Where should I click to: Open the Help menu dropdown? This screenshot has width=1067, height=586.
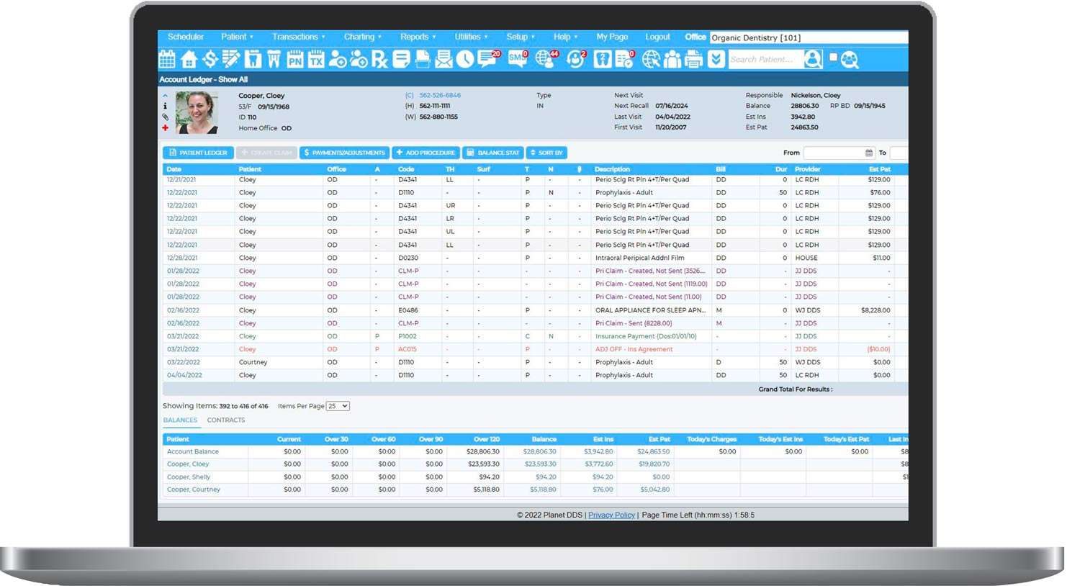565,37
